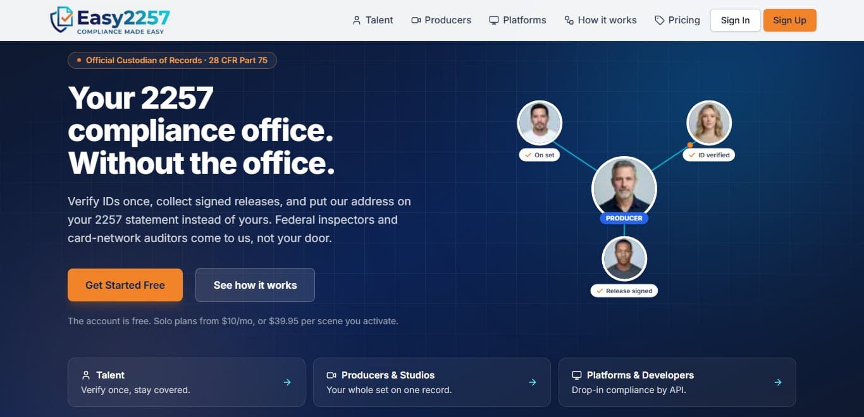Screen dimensions: 864x417
Task: Click the Sign In button
Action: (x=736, y=20)
